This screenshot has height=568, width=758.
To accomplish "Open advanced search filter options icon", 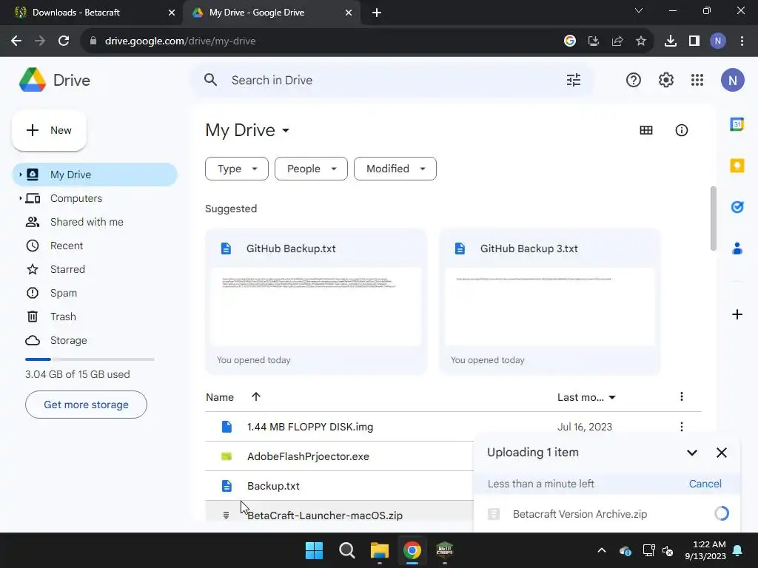I will 574,80.
